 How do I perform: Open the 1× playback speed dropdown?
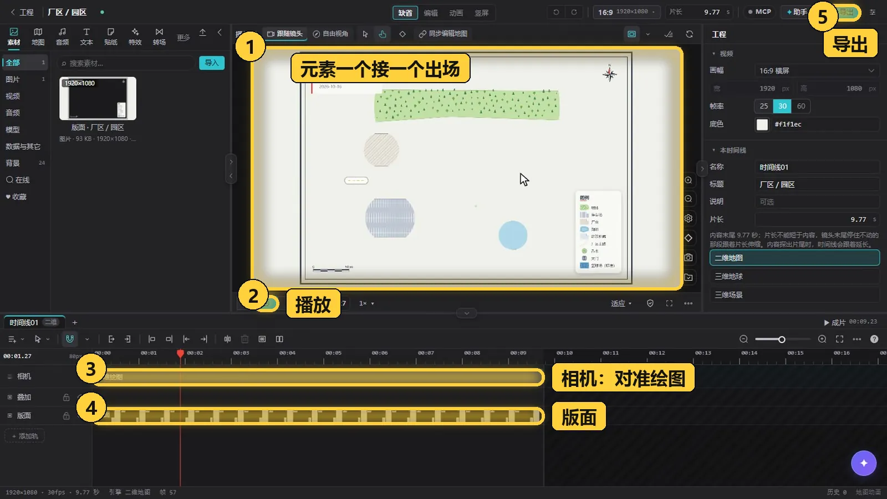(366, 303)
